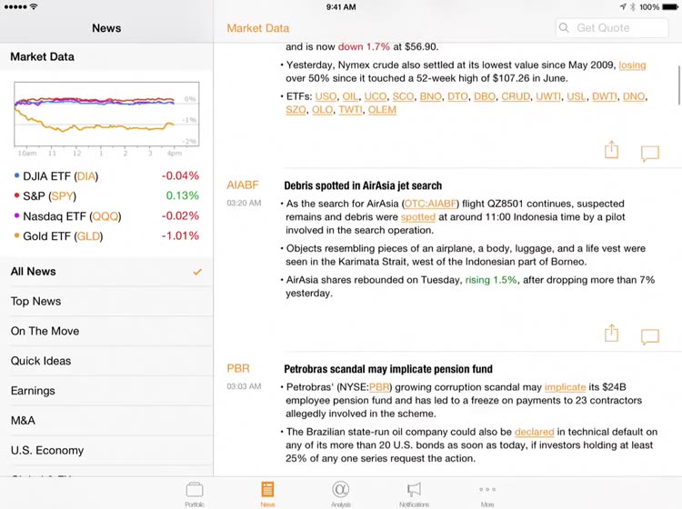This screenshot has height=509, width=682.
Task: Select On The Move category
Action: 106,331
